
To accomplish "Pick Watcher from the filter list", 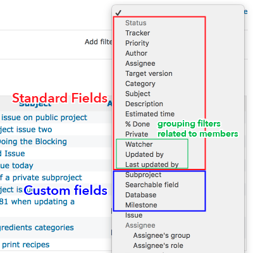I will pos(139,144).
